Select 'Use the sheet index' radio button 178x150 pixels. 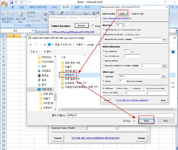tap(103, 51)
